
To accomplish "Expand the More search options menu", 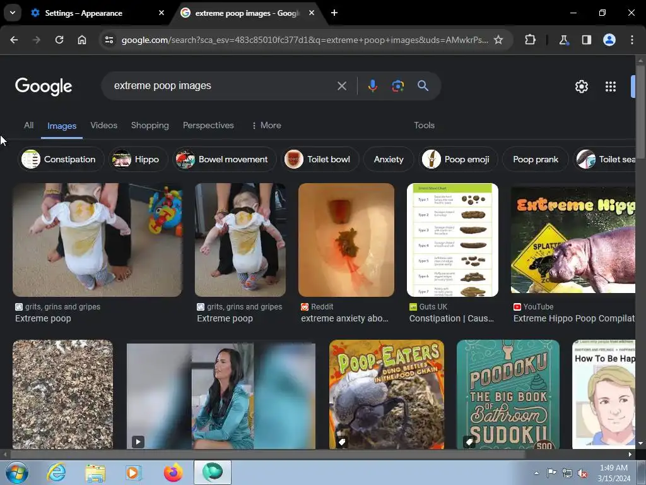I will (266, 126).
